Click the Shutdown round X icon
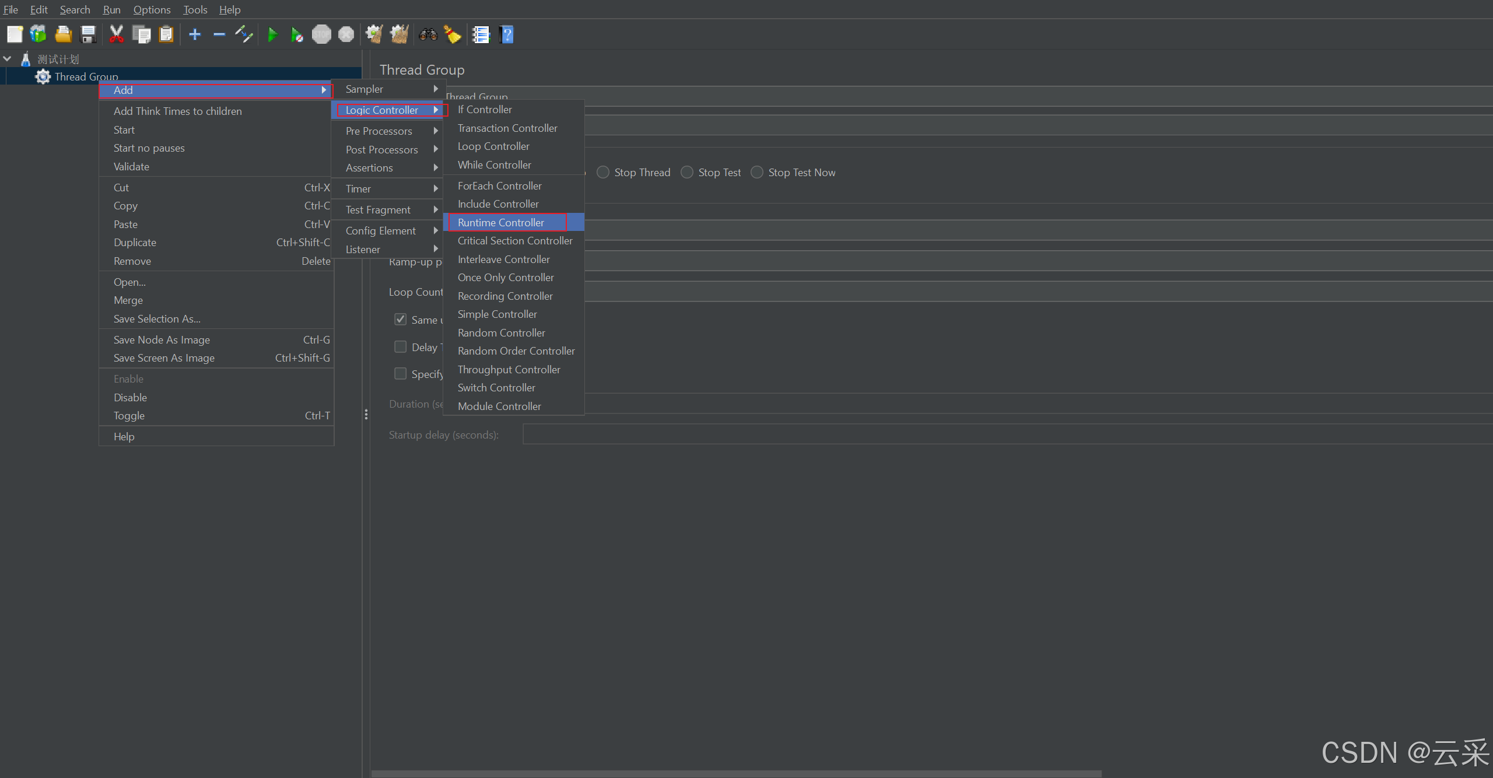 pos(346,34)
